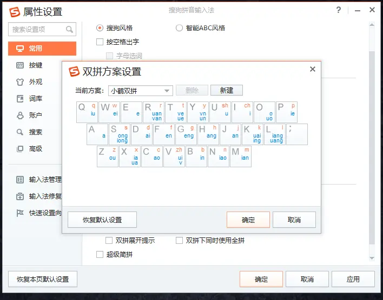Click the stacked squares icon next to 高级

20,149
